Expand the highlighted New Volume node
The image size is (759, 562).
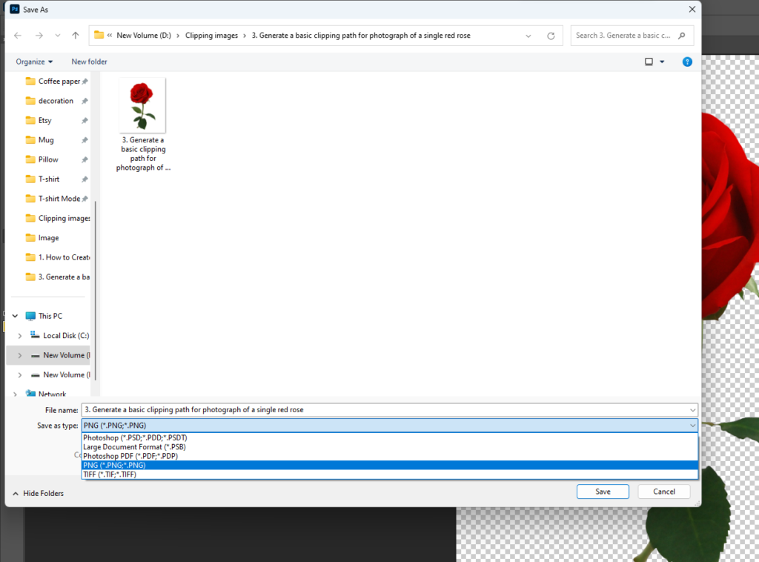[20, 355]
